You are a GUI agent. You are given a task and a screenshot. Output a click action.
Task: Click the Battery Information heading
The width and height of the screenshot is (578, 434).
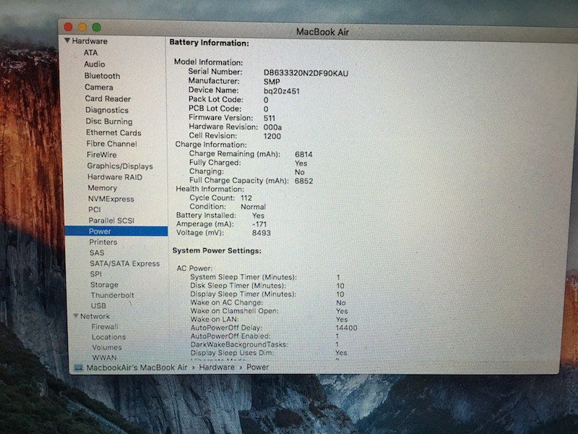click(x=209, y=43)
